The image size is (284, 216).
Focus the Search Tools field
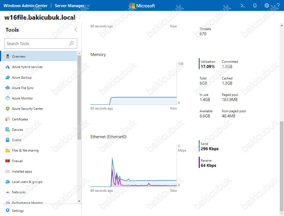[x=41, y=43]
